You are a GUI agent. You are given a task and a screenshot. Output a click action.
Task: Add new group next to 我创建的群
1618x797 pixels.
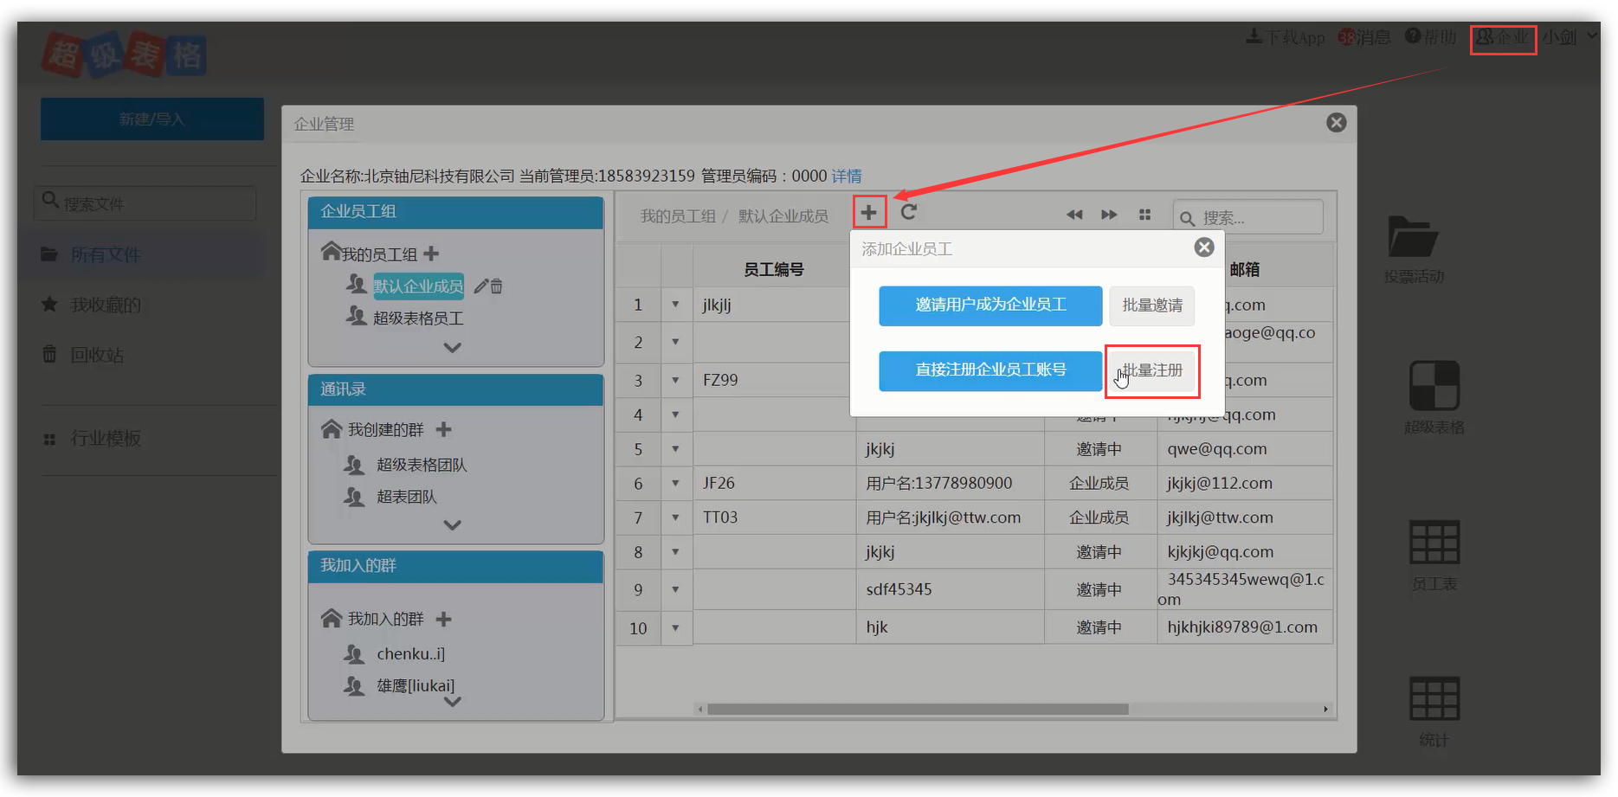443,429
